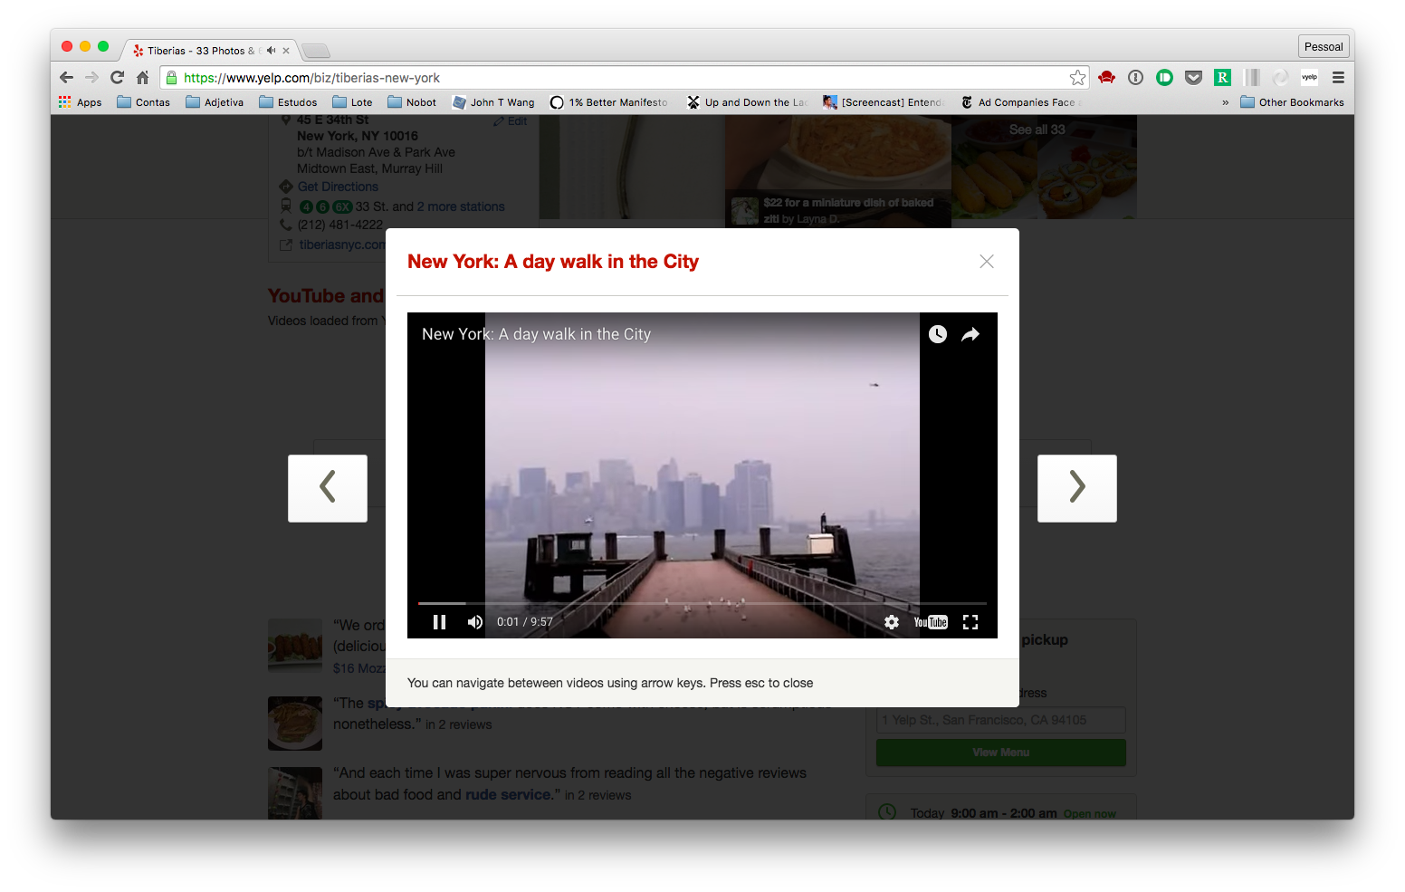Bookmark this page with the star
This screenshot has width=1405, height=892.
click(x=1077, y=78)
